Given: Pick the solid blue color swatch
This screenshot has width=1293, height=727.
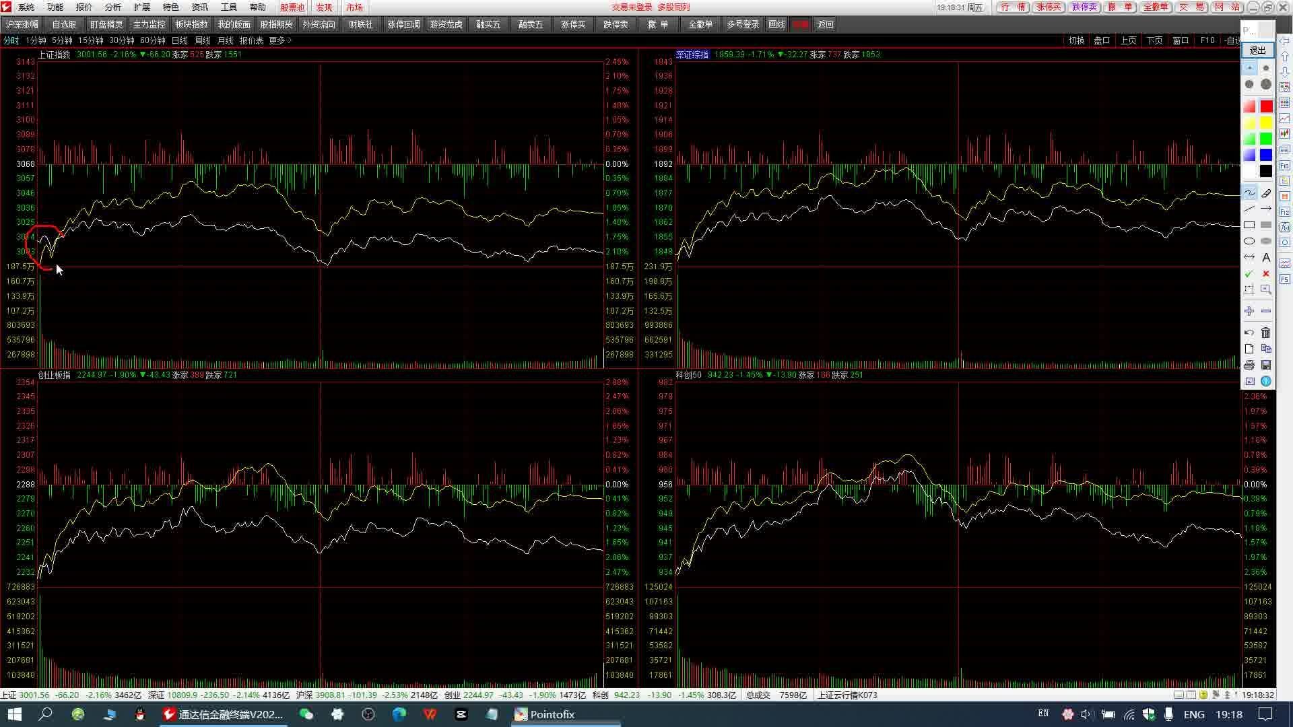Looking at the screenshot, I should click(x=1266, y=155).
